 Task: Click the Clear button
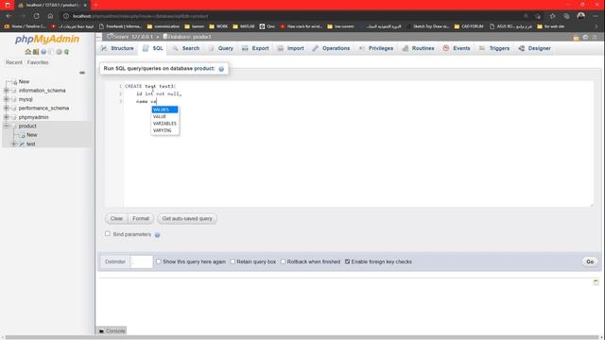click(116, 218)
